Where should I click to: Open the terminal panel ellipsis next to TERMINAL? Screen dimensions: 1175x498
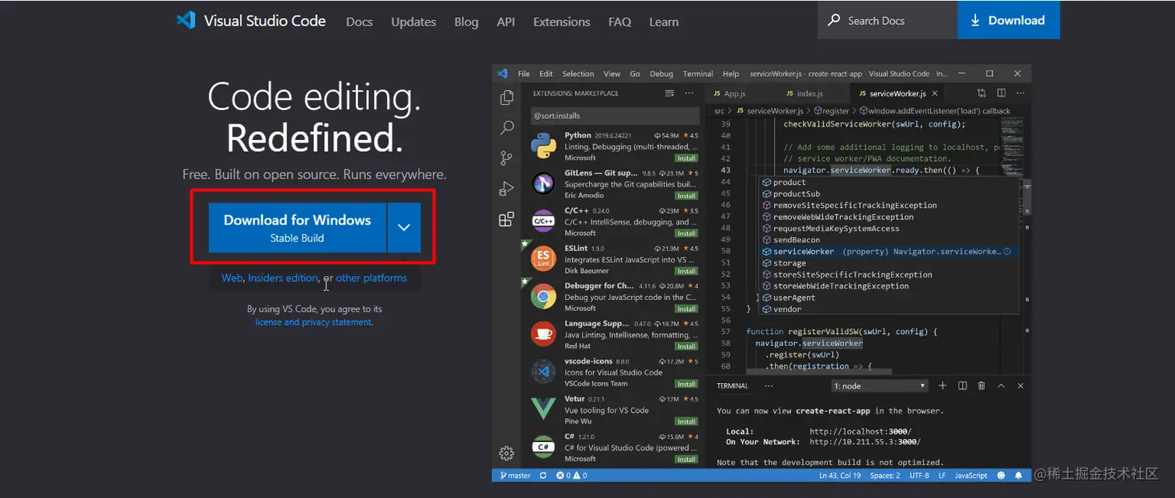pyautogui.click(x=769, y=385)
